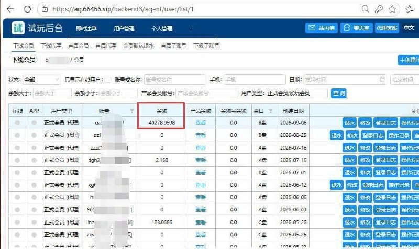Open the saved passwords key icon

[x=378, y=9]
